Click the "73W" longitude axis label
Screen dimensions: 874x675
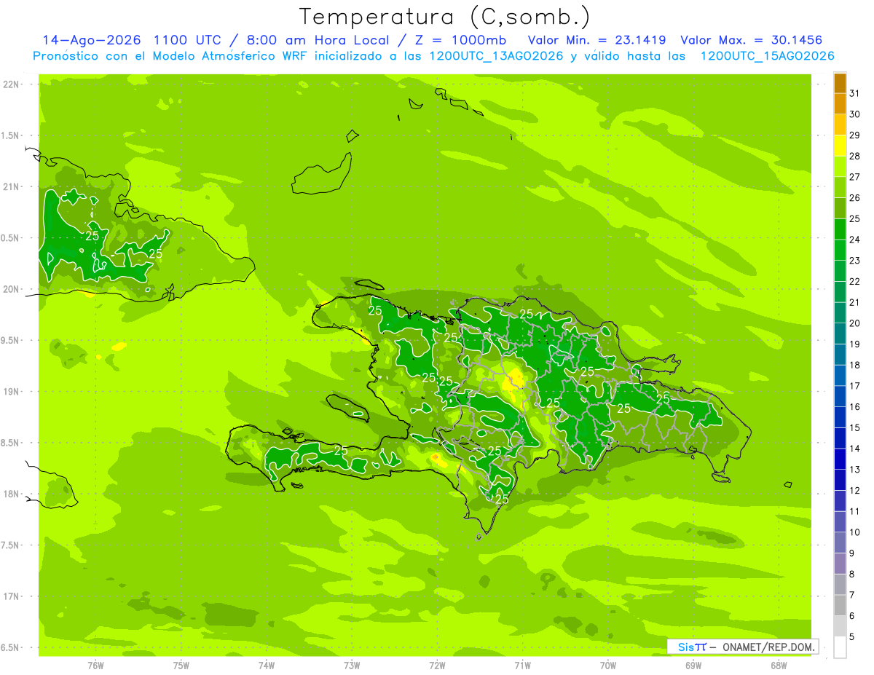pos(352,666)
